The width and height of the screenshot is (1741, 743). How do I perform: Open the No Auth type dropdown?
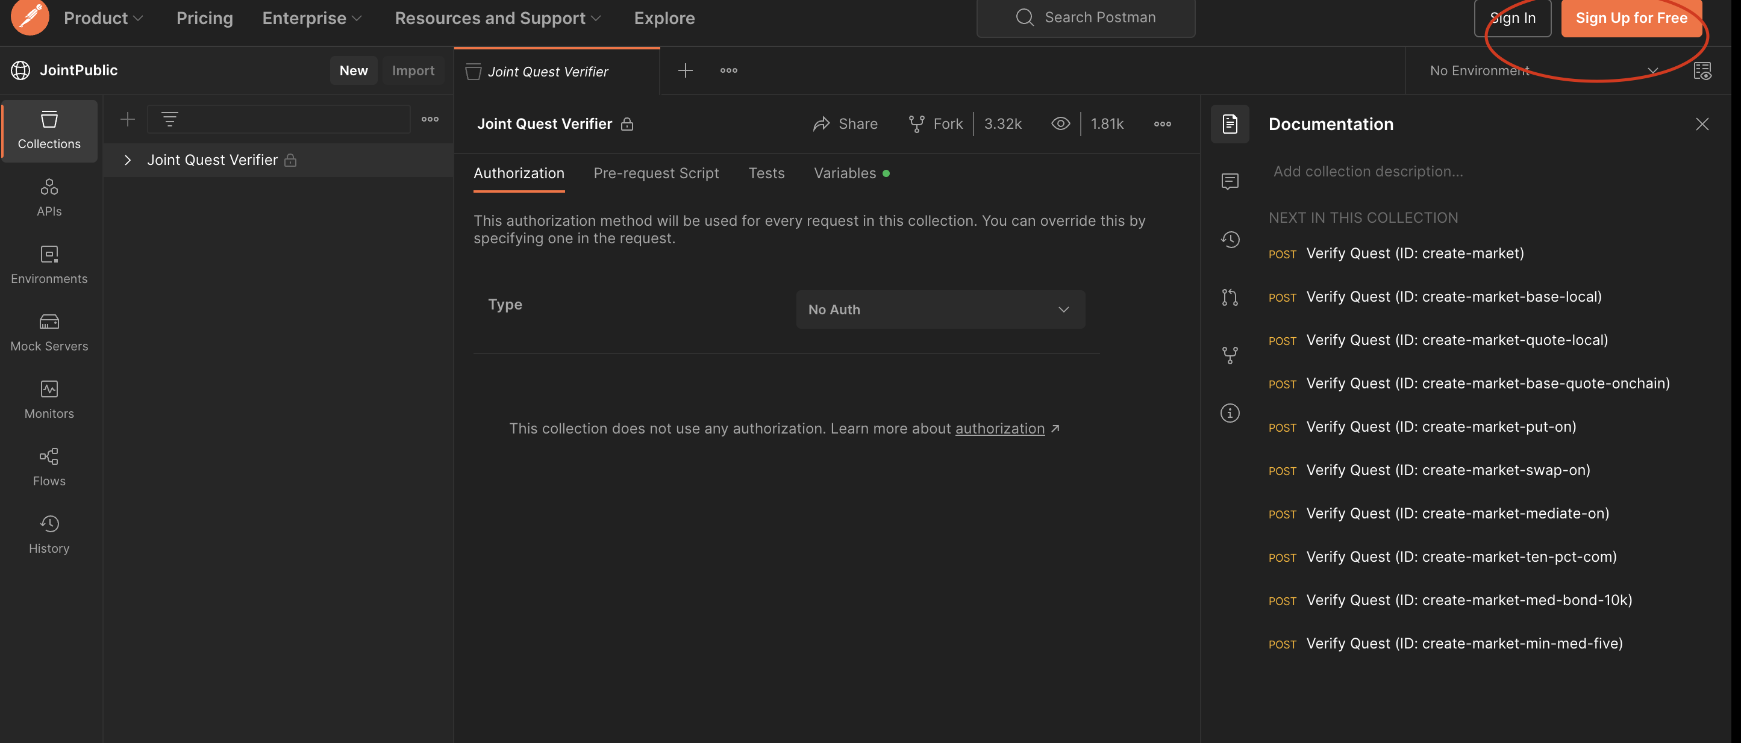coord(940,309)
